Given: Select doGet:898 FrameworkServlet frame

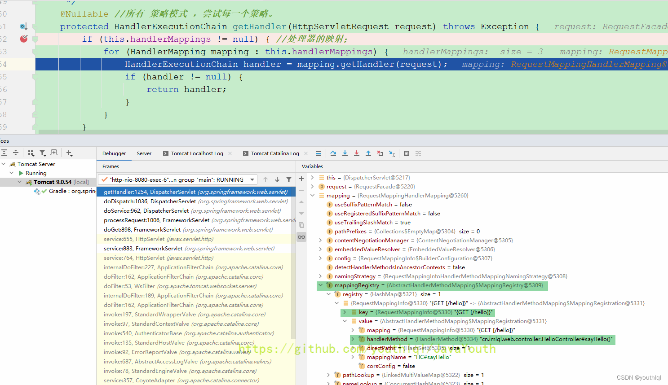Looking at the screenshot, I should pos(196,229).
